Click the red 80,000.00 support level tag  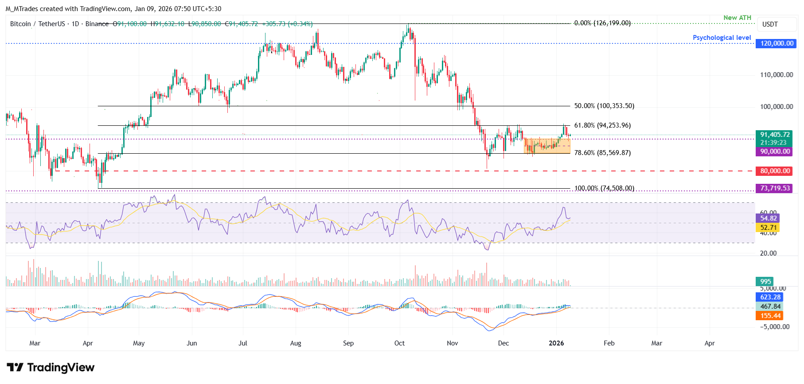[775, 171]
